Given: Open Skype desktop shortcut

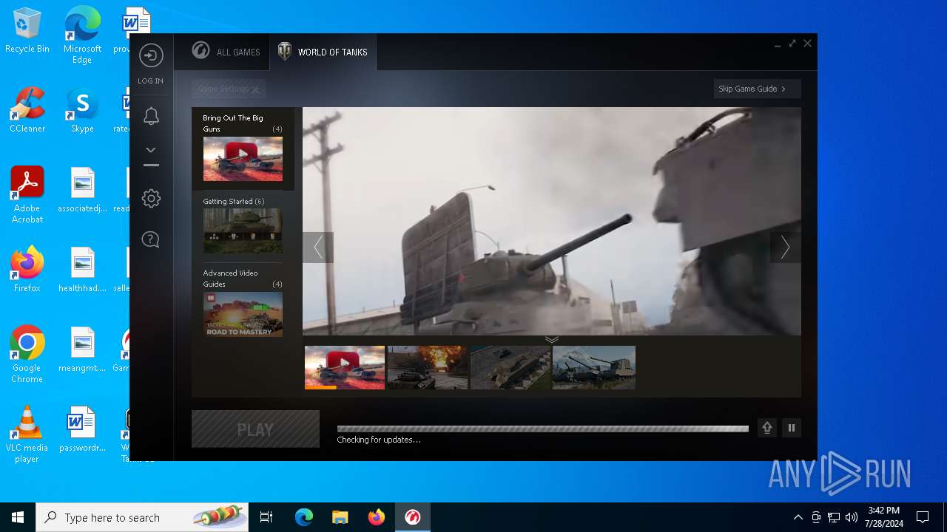Looking at the screenshot, I should [82, 111].
